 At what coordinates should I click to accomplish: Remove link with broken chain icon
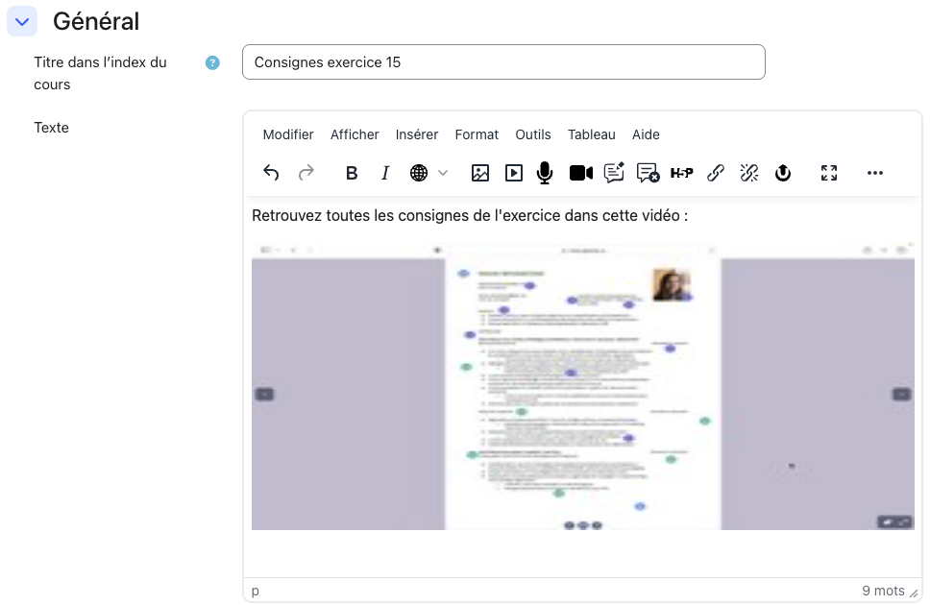749,173
